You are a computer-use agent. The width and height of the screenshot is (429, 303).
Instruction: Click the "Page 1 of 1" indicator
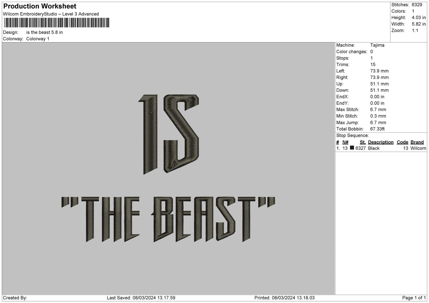414,298
